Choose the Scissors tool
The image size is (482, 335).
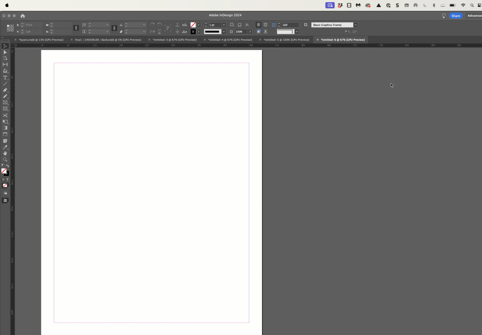(5, 115)
